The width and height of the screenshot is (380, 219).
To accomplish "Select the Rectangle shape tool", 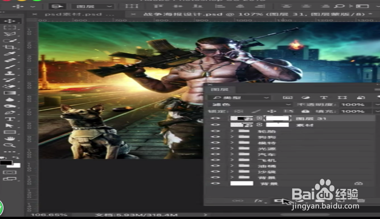I will pos(10,132).
